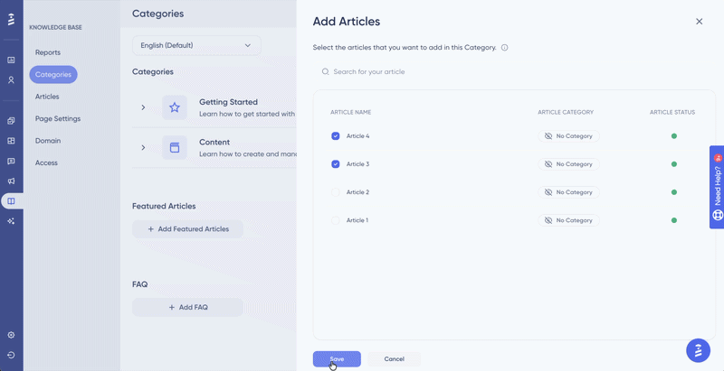Click the logout icon in sidebar
The width and height of the screenshot is (724, 371).
click(x=12, y=355)
